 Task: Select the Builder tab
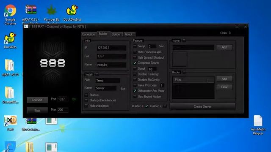pos(103,34)
